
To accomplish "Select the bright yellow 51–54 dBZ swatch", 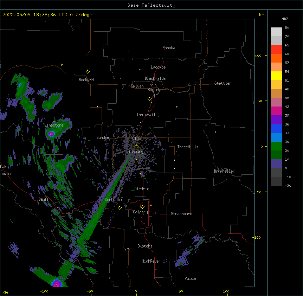I will pos(276,76).
